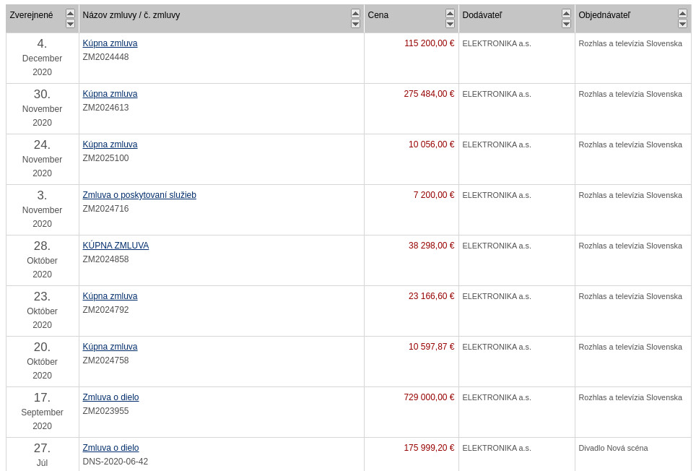Image resolution: width=696 pixels, height=471 pixels.
Task: Open Kúpna zmluva link for ZM2024613
Action: tap(110, 94)
